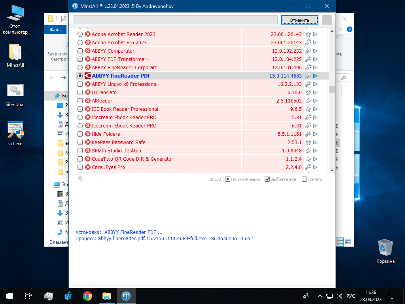This screenshot has width=405, height=304.
Task: Select the ABBYY FineReader Corporate radio button
Action: pos(80,67)
